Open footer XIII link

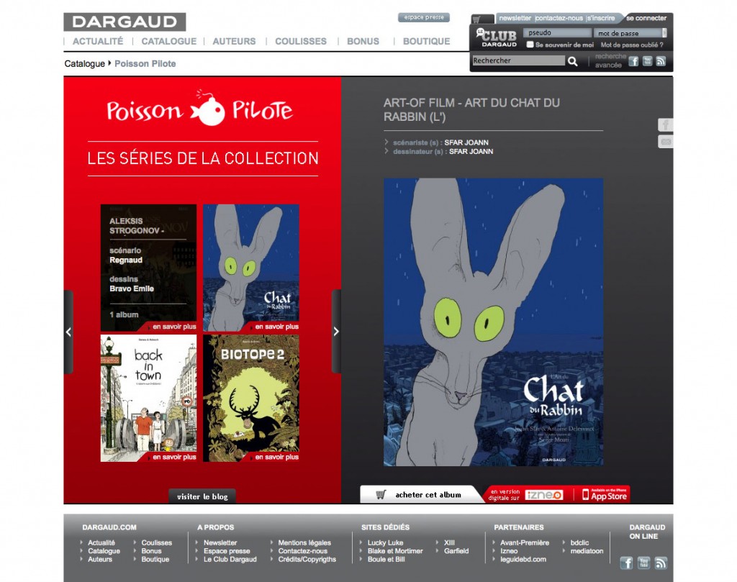[449, 542]
